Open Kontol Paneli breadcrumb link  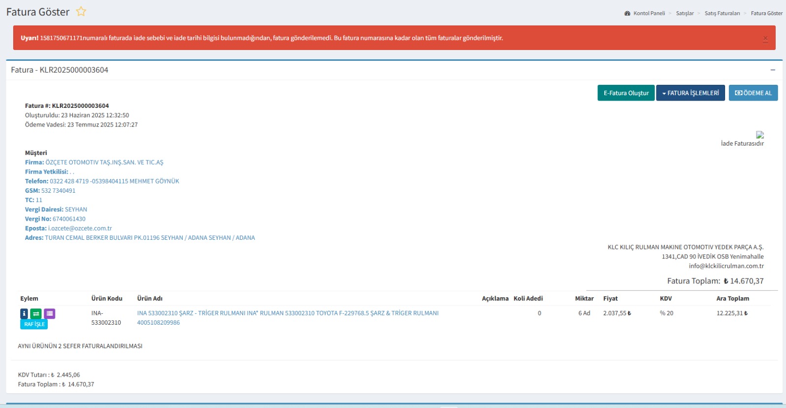649,14
